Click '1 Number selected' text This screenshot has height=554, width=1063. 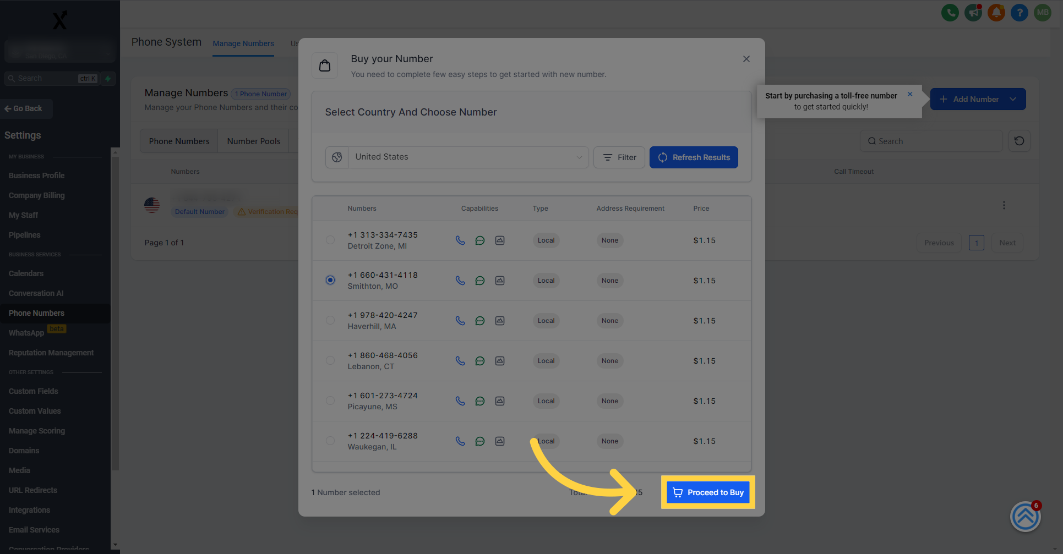coord(346,492)
